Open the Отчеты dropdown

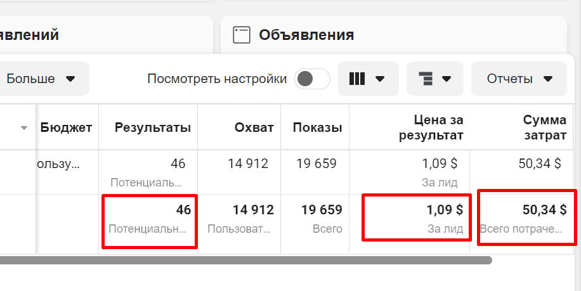pyautogui.click(x=519, y=79)
